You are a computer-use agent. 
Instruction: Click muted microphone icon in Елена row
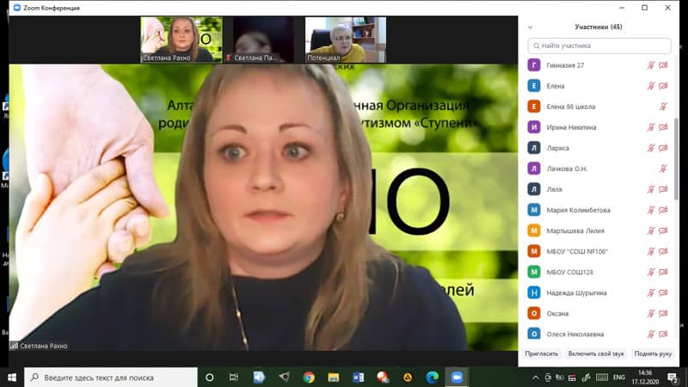pyautogui.click(x=651, y=86)
